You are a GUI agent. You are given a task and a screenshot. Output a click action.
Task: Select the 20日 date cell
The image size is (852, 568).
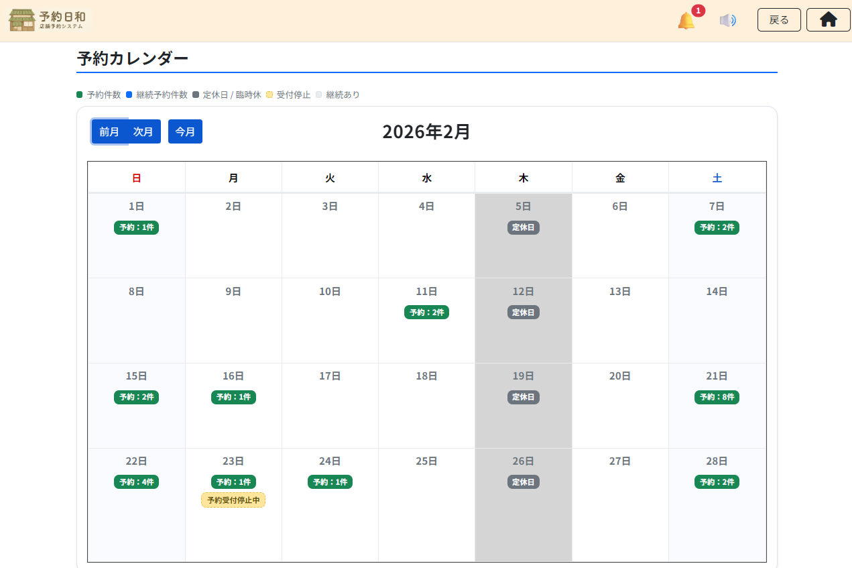point(620,406)
